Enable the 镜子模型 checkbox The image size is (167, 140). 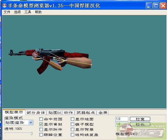coord(73,124)
